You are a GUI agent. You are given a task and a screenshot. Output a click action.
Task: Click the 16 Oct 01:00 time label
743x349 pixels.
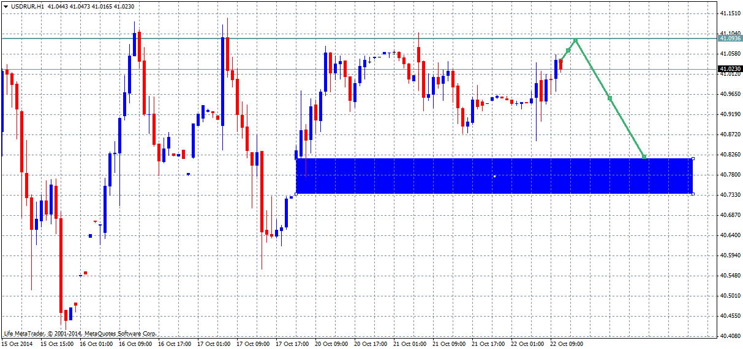[96, 343]
